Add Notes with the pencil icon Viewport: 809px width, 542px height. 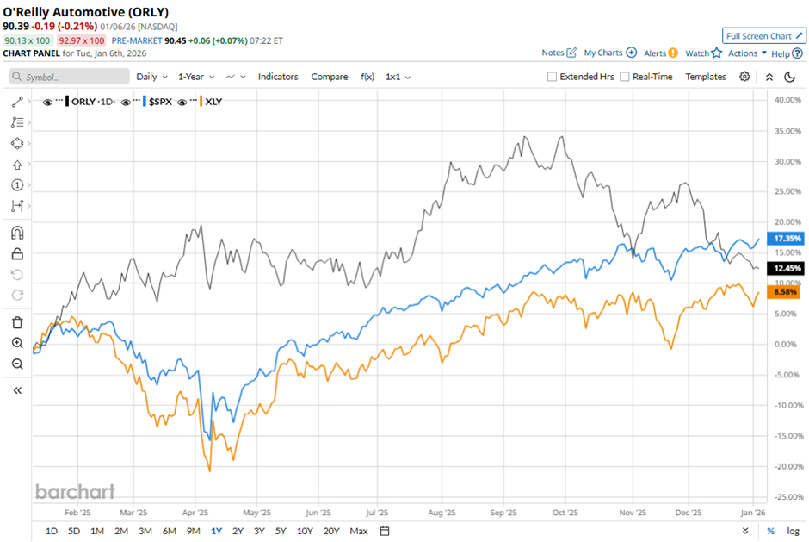point(571,53)
